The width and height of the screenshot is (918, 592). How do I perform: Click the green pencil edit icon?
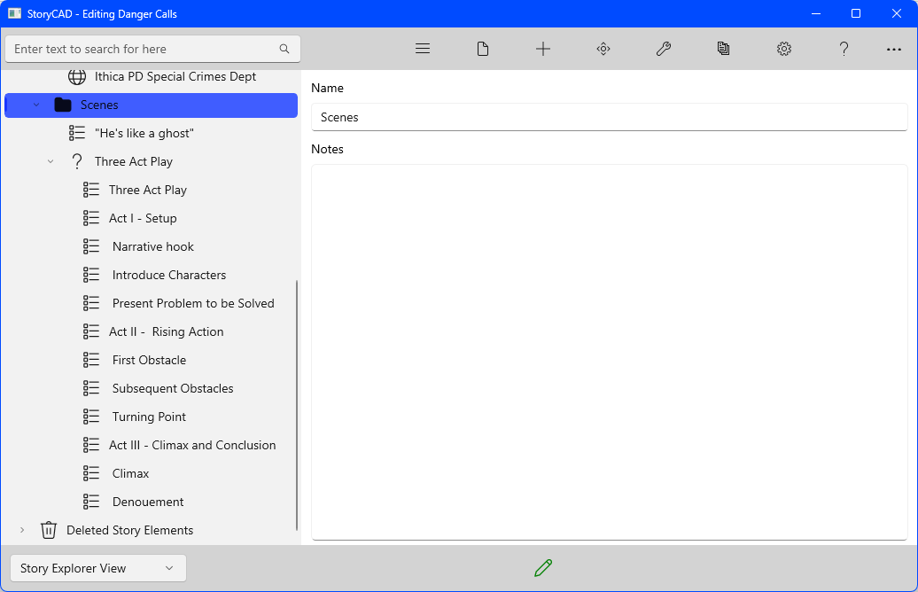click(x=543, y=568)
